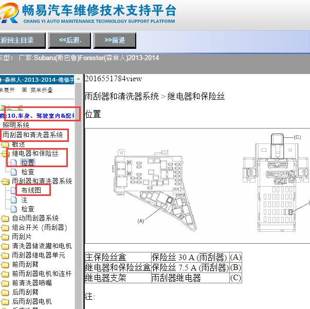Expand 组合开关 (雨刮器) folder
This screenshot has height=309, width=310.
click(x=40, y=228)
